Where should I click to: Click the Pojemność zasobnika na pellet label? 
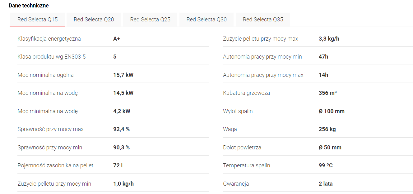pos(55,165)
